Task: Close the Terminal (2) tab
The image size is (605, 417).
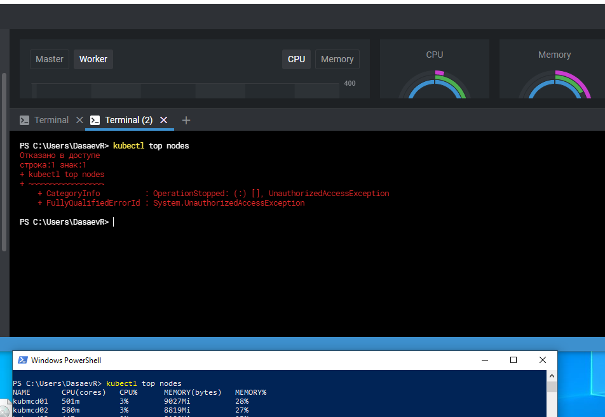Action: 163,119
